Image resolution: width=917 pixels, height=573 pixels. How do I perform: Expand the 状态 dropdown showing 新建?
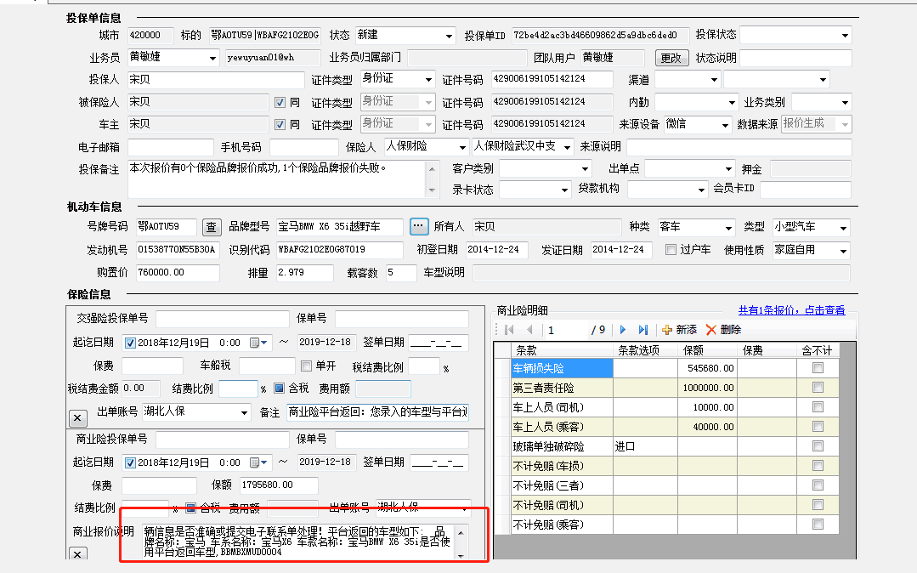[449, 36]
